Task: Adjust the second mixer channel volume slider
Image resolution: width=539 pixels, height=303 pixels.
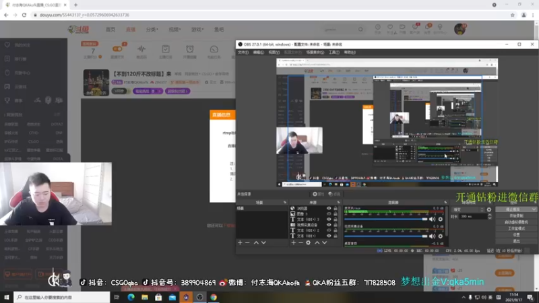Action: click(385, 236)
